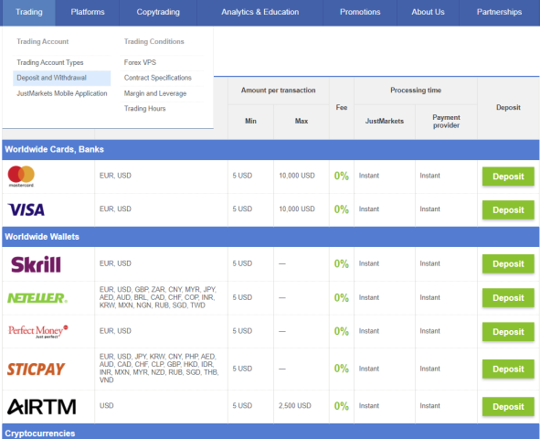Viewport: 540px width, 439px height.
Task: Open Trading Hours page
Action: [144, 109]
